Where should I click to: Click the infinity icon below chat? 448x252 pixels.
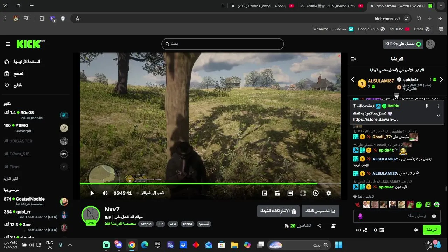coord(358,230)
